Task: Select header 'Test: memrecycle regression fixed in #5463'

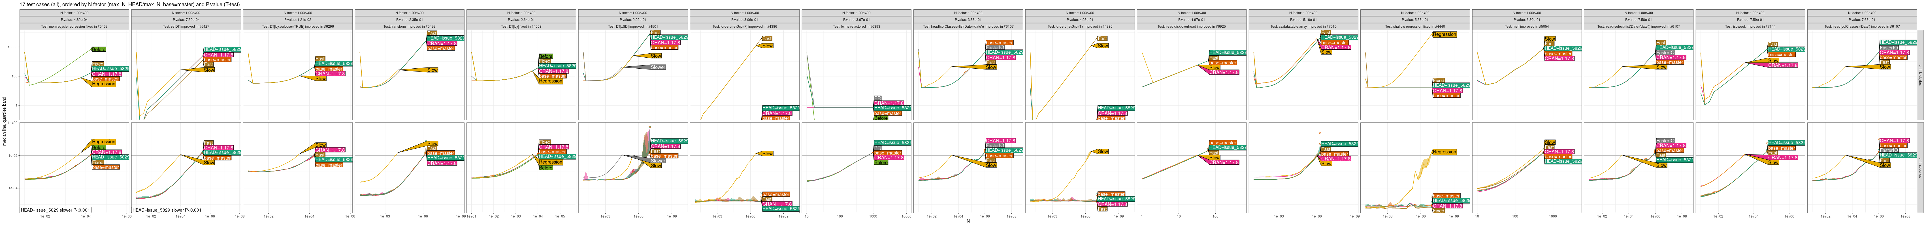Action: pos(74,26)
